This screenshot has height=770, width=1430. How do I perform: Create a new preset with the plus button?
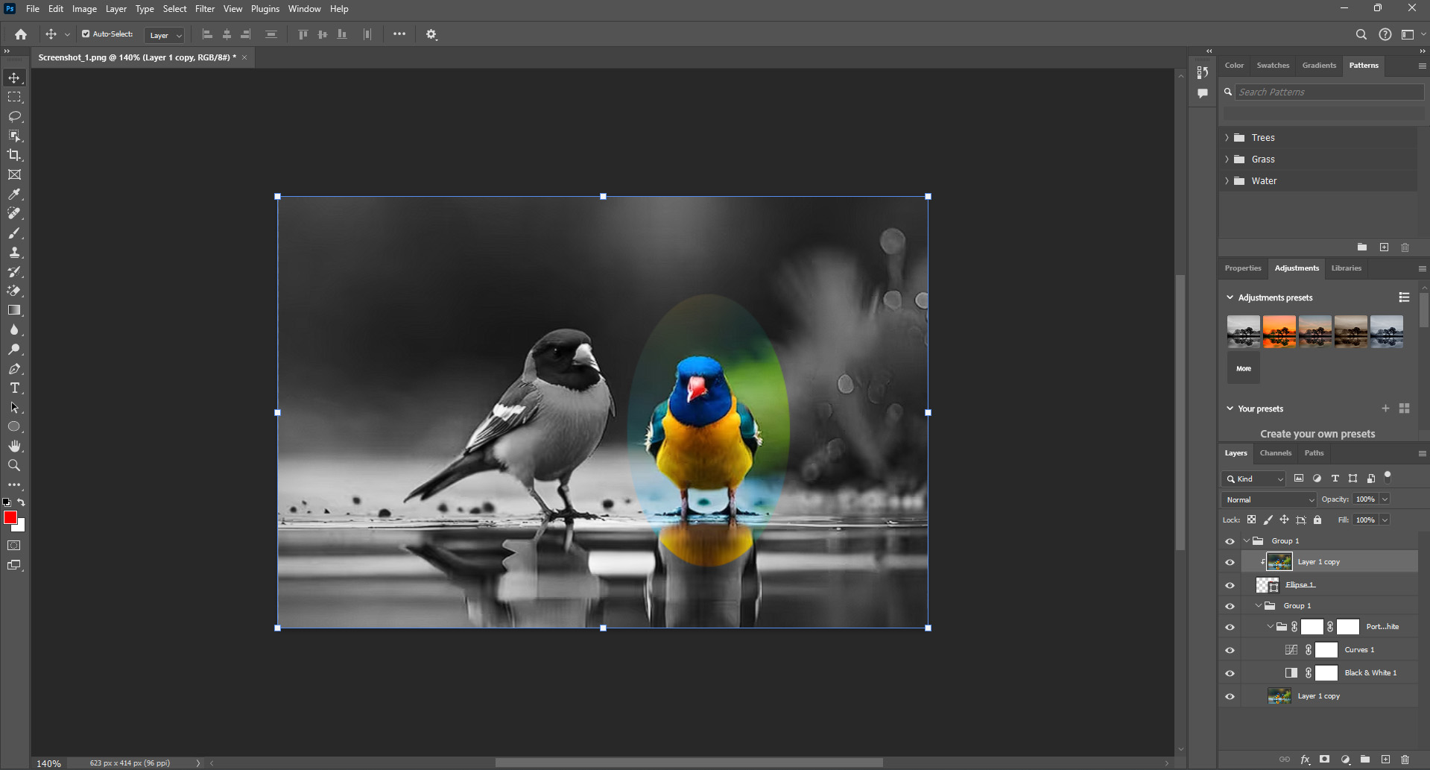(1386, 408)
